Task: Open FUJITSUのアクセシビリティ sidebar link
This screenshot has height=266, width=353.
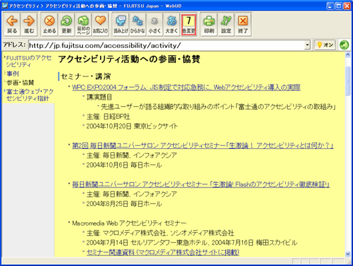Action: (x=29, y=61)
